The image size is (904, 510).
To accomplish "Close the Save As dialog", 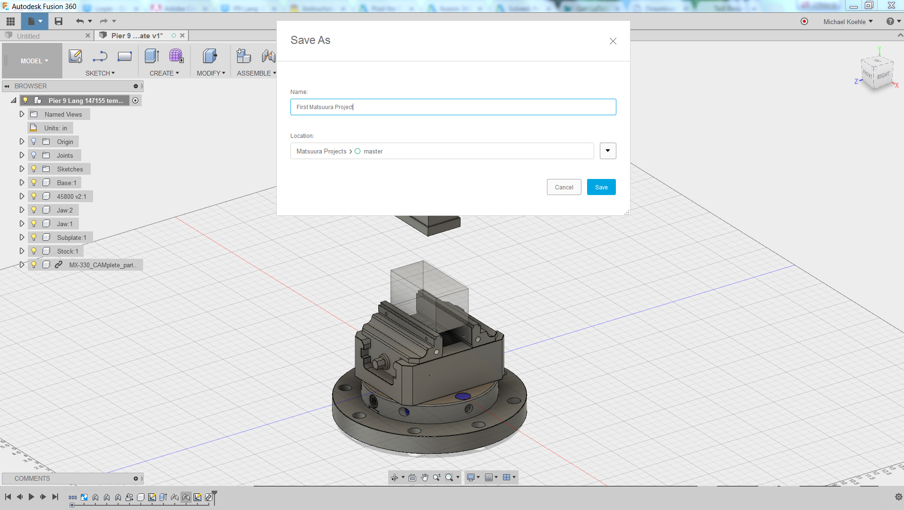I will click(613, 41).
